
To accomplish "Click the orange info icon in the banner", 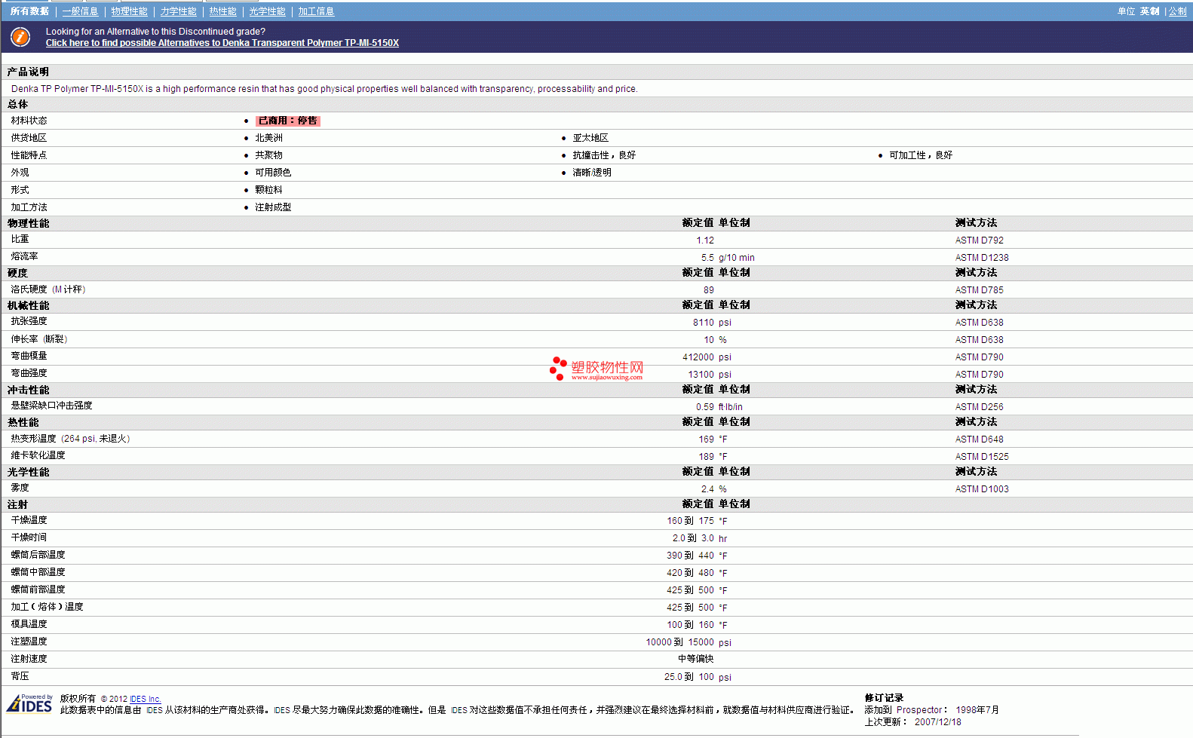I will point(20,36).
